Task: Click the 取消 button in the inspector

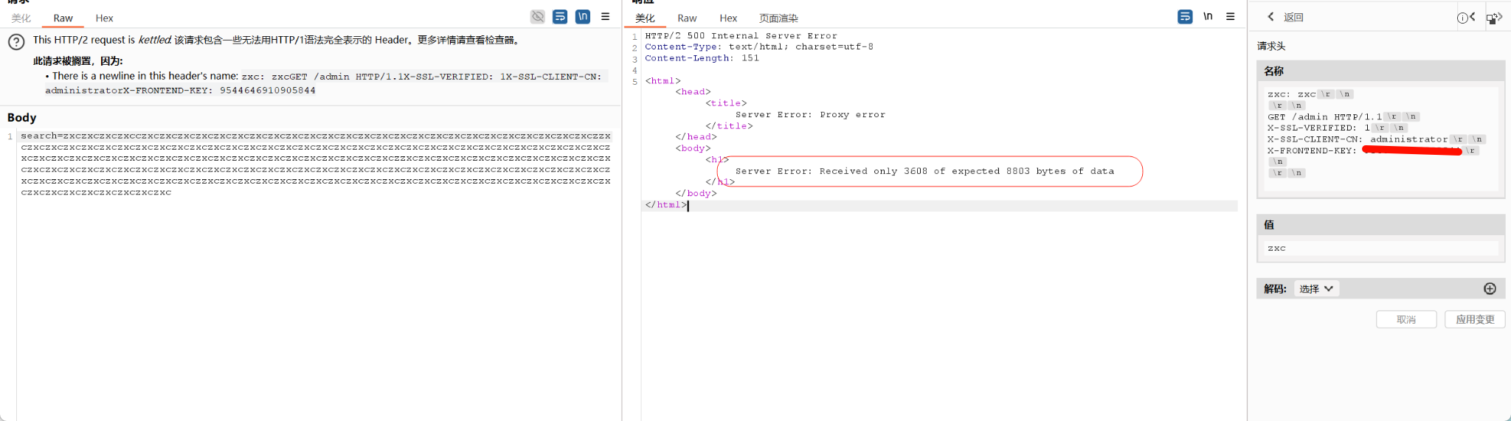Action: pos(1406,319)
